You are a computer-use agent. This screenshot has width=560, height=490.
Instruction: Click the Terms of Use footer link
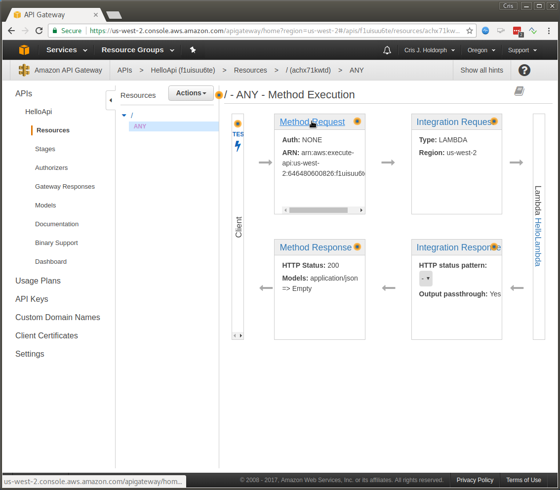pos(523,480)
